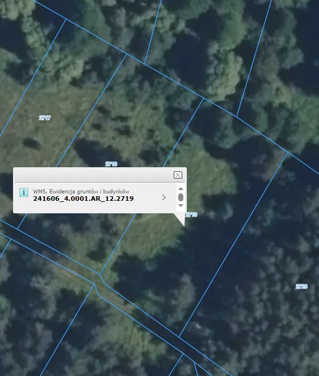
Task: Click the blue info icon in popup
Action: (24, 192)
